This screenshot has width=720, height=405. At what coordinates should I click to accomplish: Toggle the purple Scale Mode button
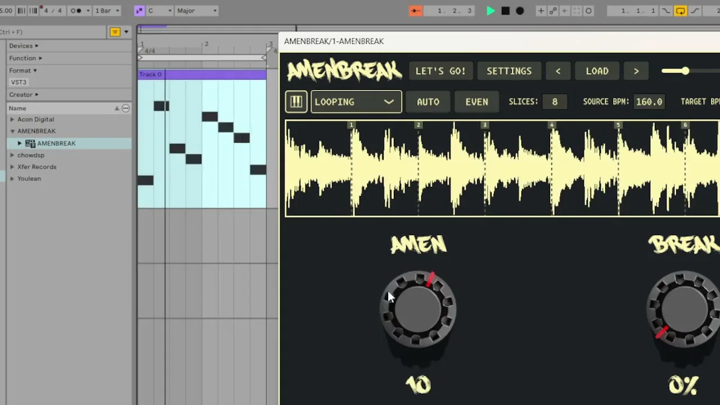click(x=139, y=11)
